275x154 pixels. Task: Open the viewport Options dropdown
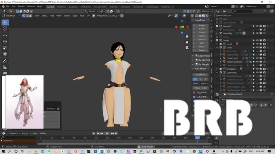pyautogui.click(x=207, y=12)
